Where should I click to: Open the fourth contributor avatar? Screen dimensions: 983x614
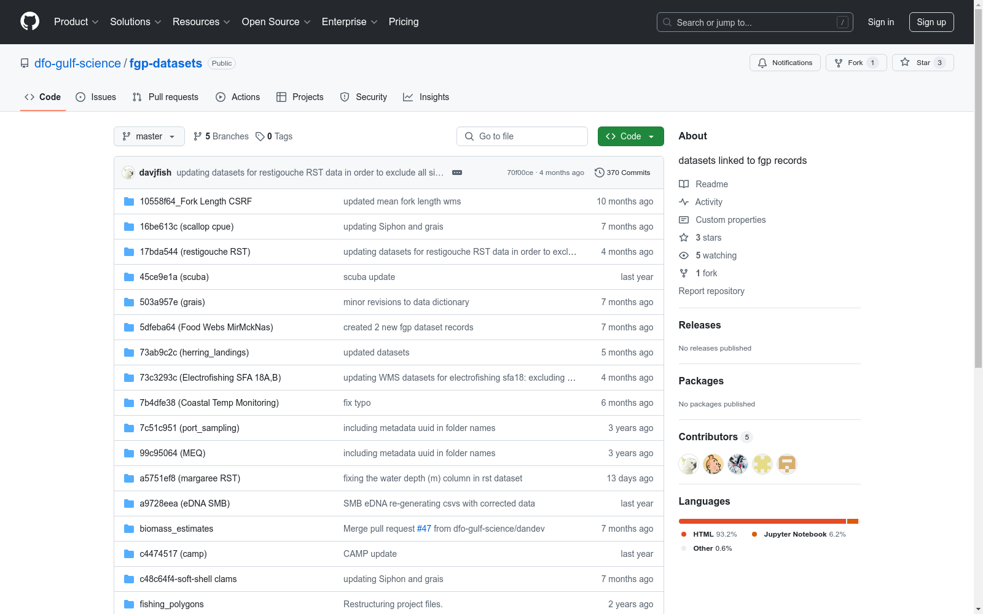click(x=762, y=464)
